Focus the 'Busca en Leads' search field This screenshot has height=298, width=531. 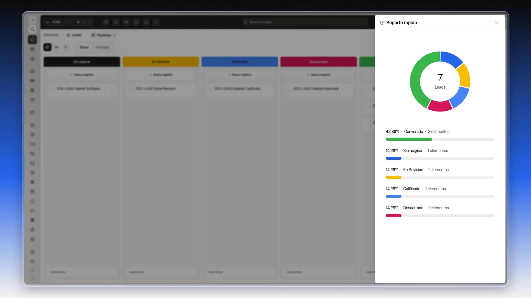coord(304,22)
